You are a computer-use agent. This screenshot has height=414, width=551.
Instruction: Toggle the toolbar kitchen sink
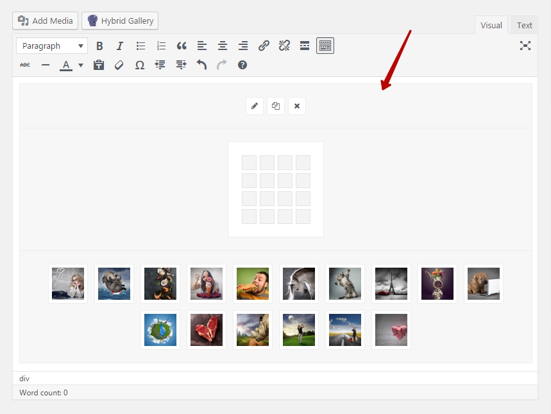pos(325,46)
